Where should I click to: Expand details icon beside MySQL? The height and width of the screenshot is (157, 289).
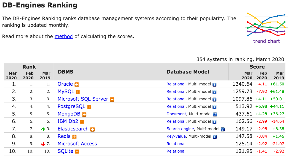pyautogui.click(x=78, y=92)
